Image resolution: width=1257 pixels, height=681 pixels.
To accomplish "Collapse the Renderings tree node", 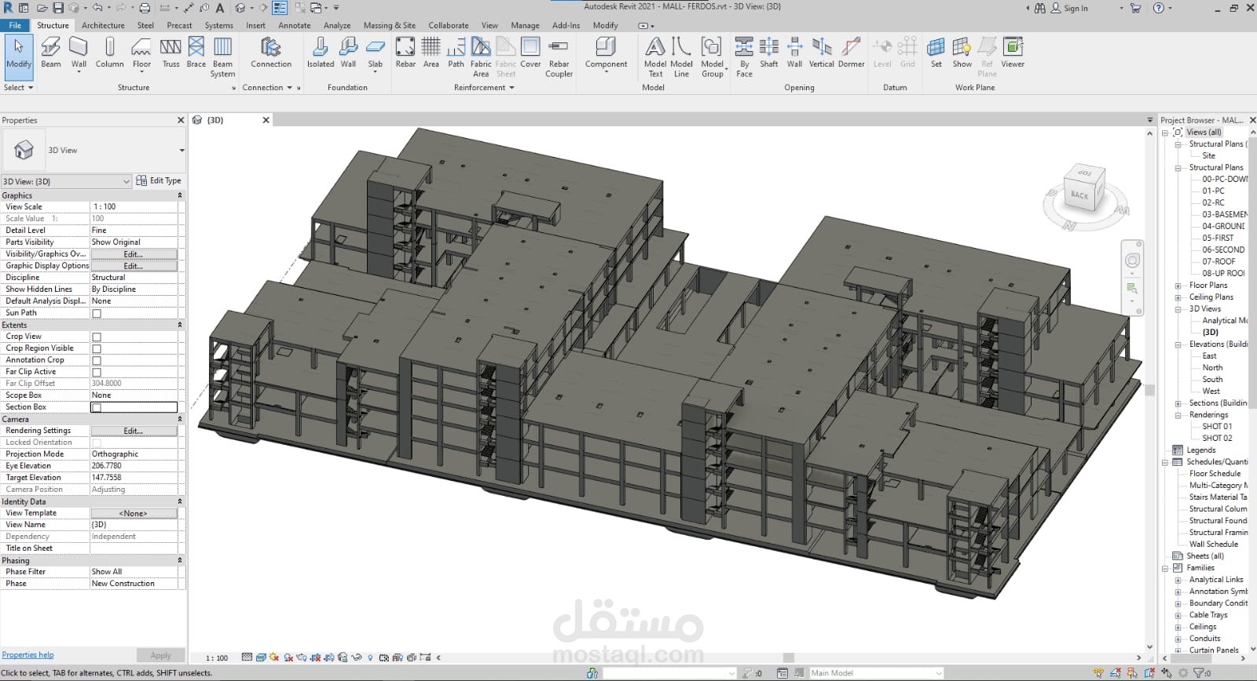I will click(x=1178, y=415).
